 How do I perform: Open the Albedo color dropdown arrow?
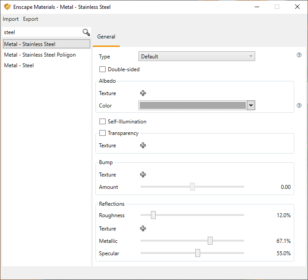[x=251, y=105]
